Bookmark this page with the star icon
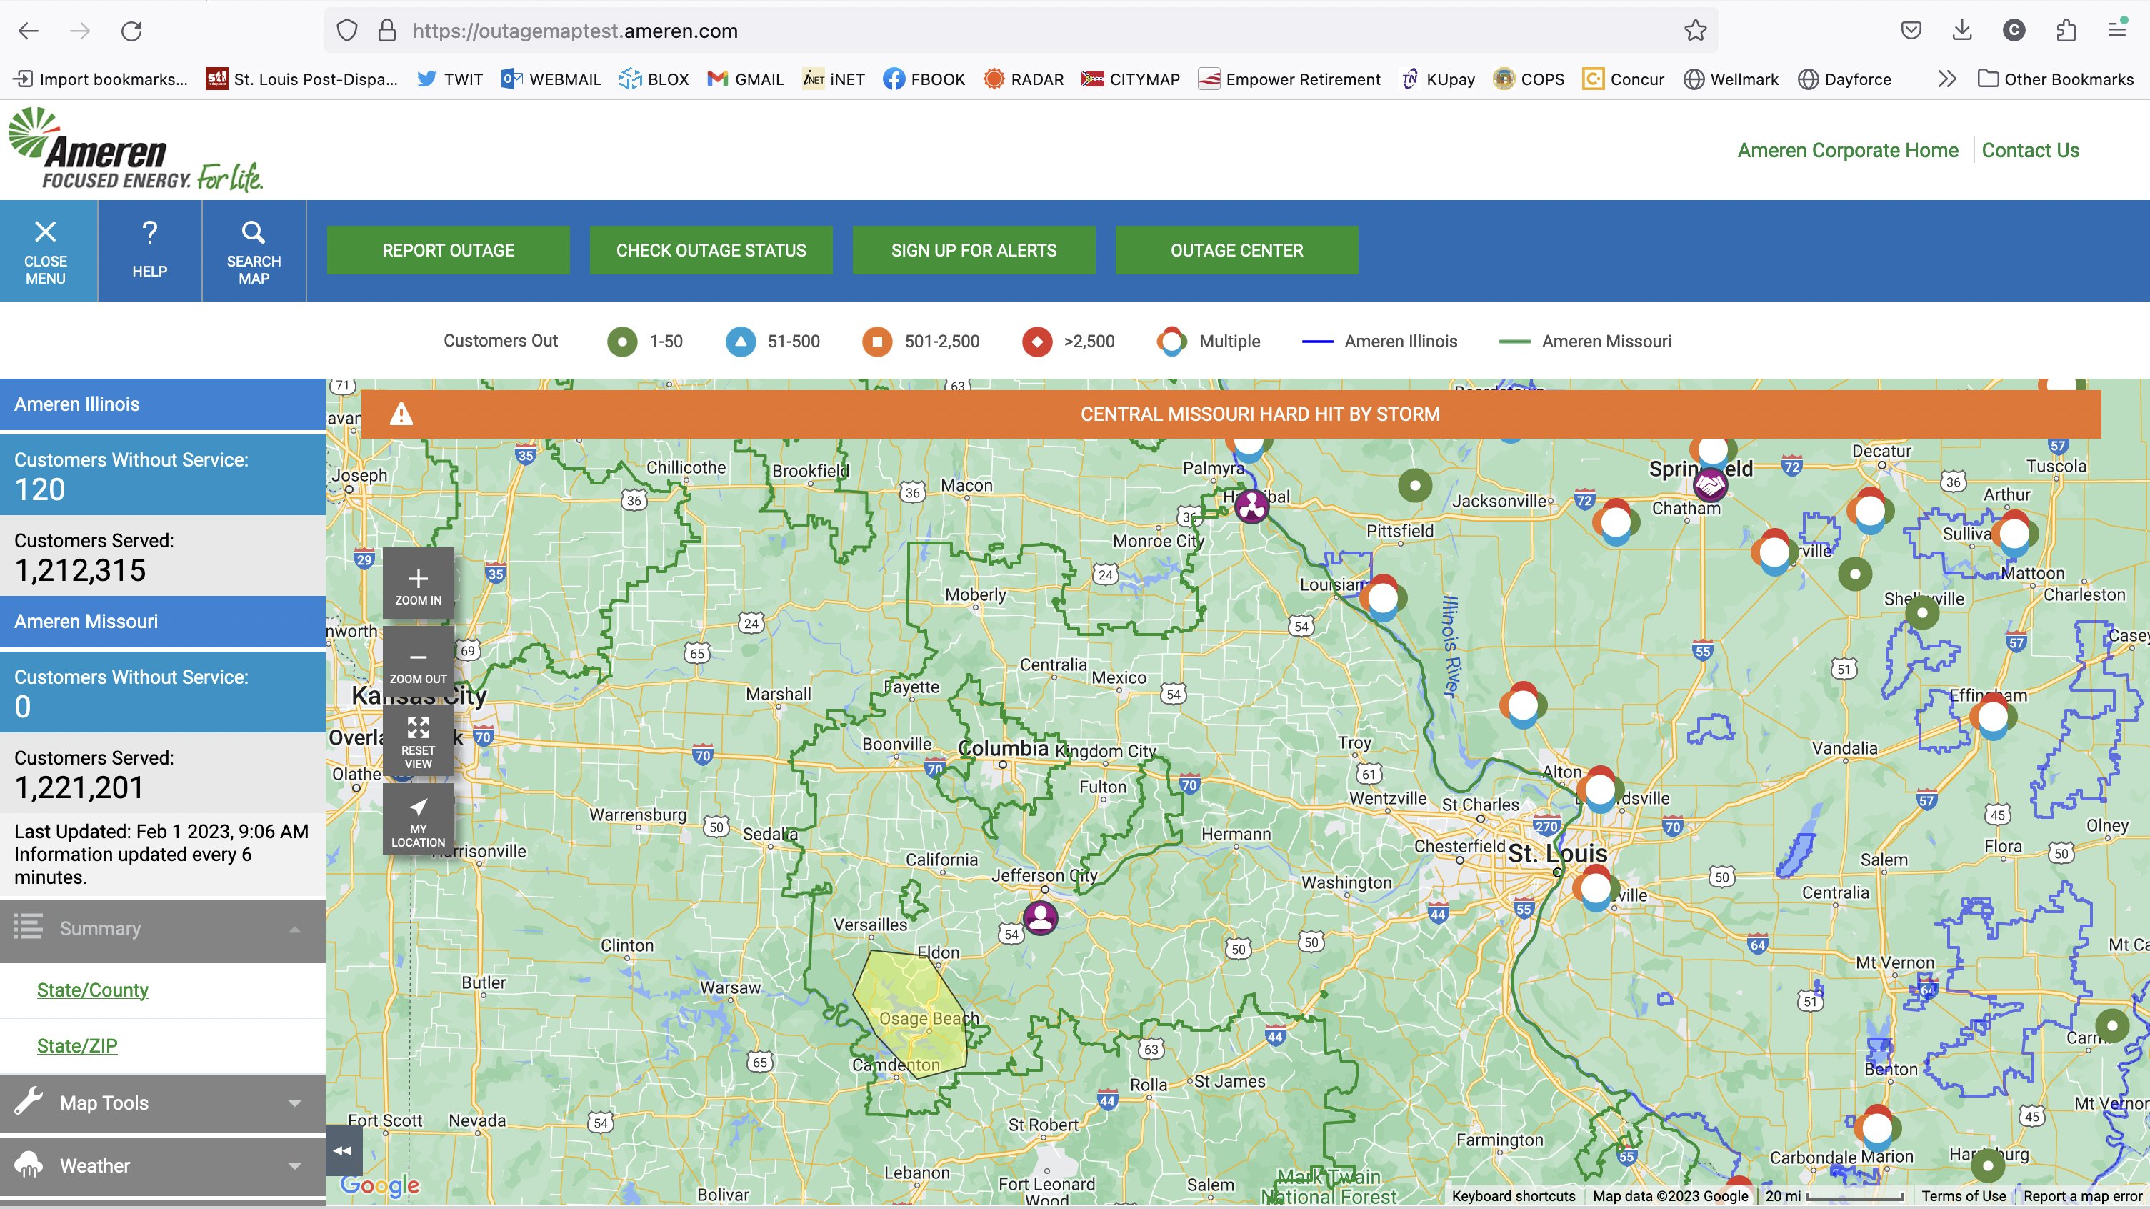This screenshot has width=2150, height=1209. 1695,31
